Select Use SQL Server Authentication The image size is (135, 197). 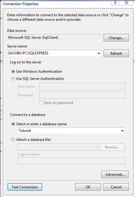pos(13,79)
